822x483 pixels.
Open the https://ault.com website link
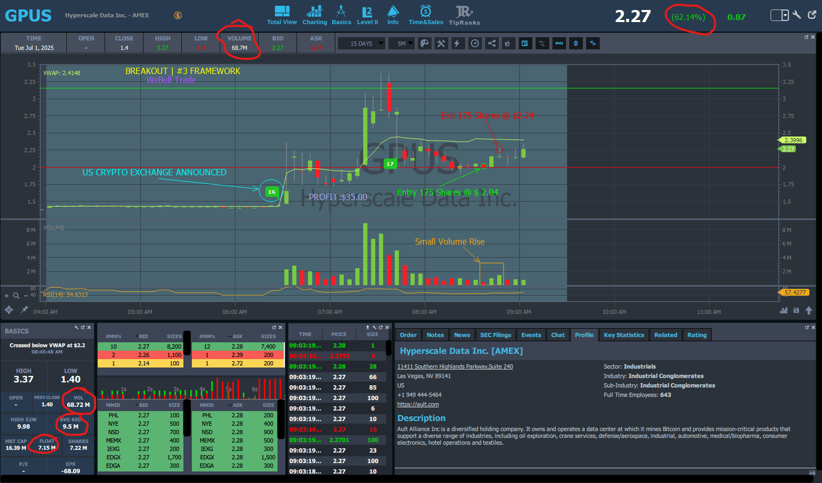pyautogui.click(x=418, y=404)
